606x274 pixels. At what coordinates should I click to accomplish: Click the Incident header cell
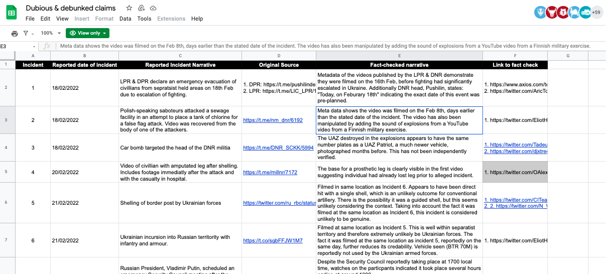click(33, 65)
